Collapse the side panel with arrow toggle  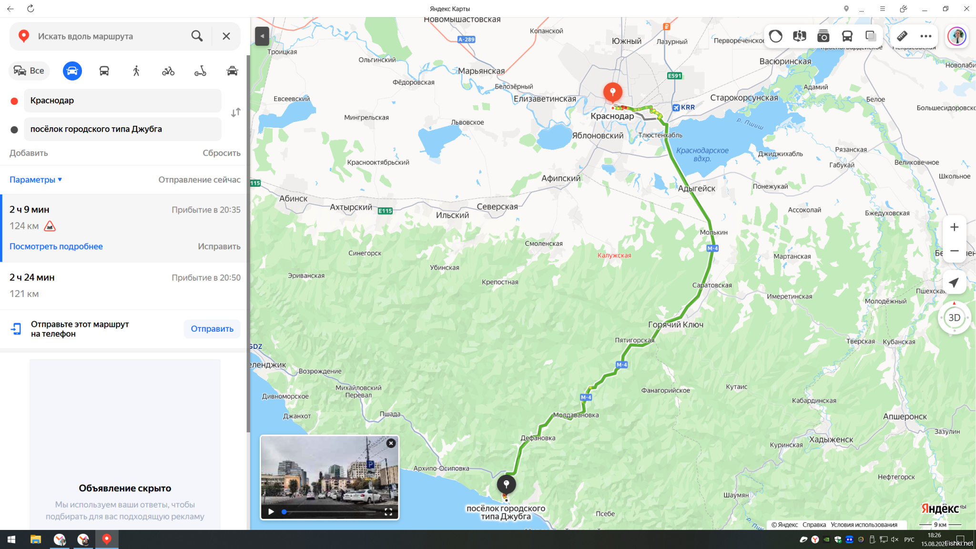(262, 36)
